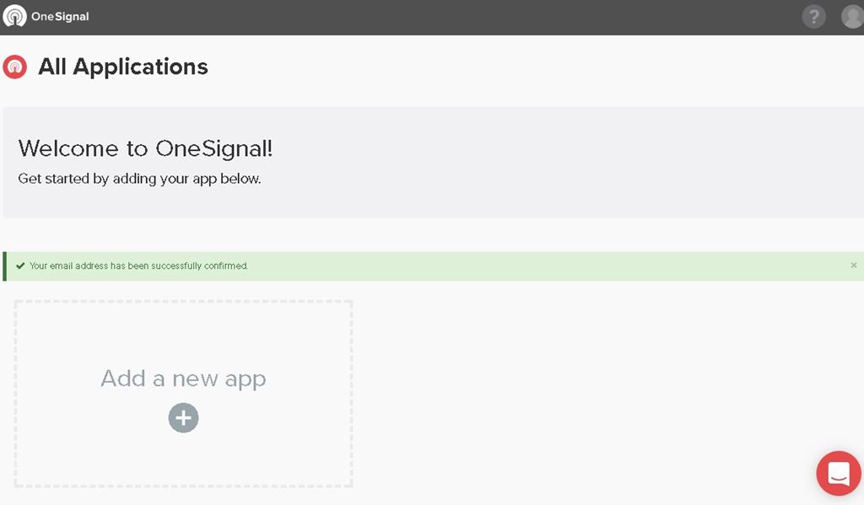Viewport: 864px width, 505px height.
Task: Click the red All Applications icon
Action: coord(15,67)
